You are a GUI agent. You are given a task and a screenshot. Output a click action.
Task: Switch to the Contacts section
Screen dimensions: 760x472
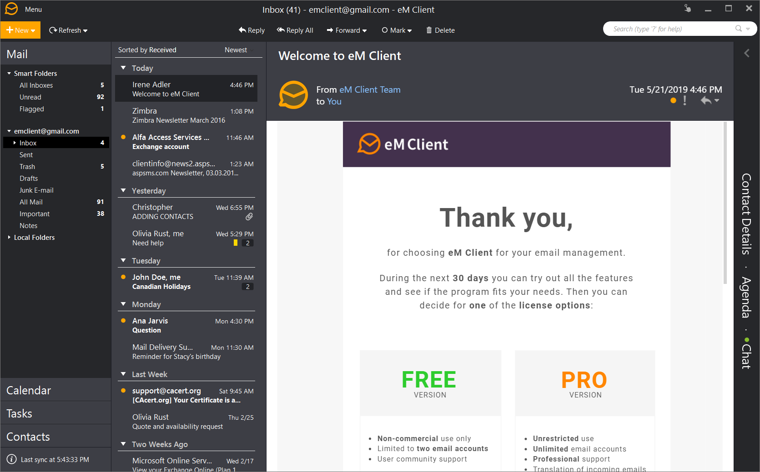[28, 436]
